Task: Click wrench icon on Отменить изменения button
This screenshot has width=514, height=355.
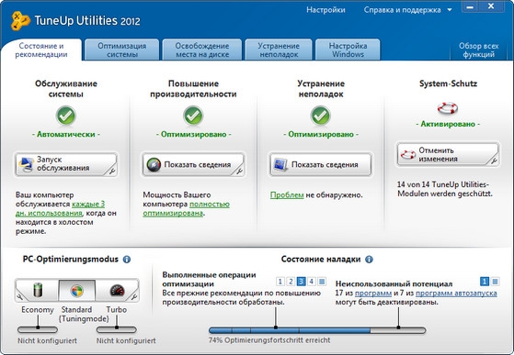Action: click(494, 161)
